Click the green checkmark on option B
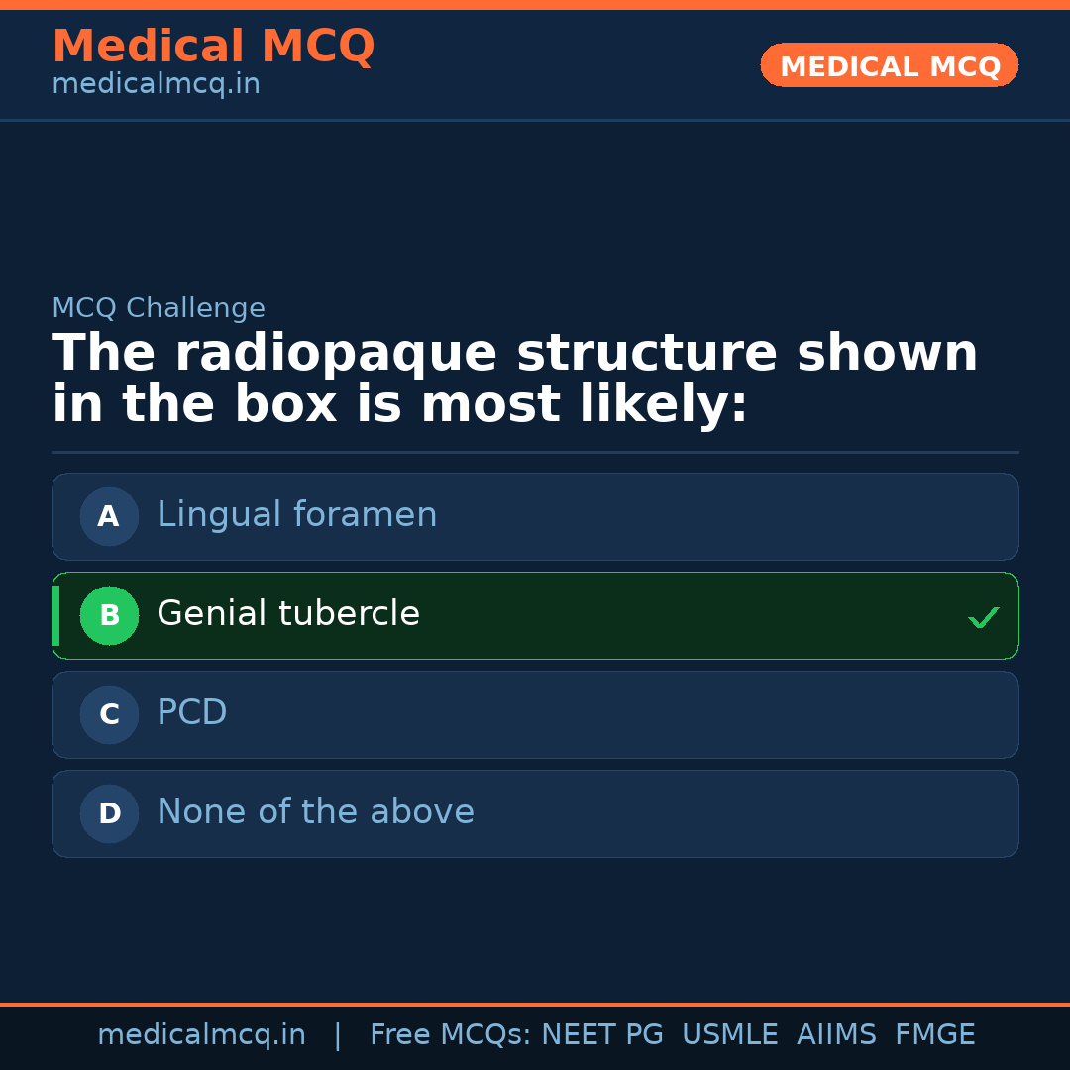Viewport: 1070px width, 1070px height. 983,616
